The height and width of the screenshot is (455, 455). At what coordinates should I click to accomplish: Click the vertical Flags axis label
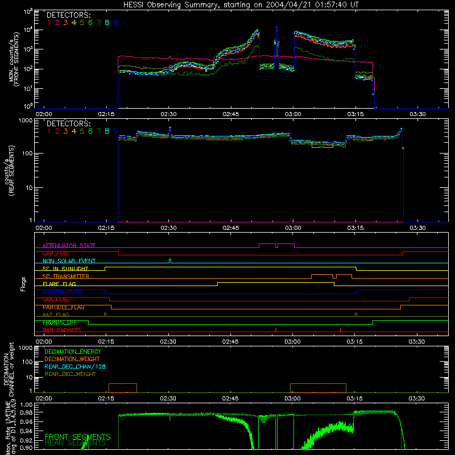point(23,284)
